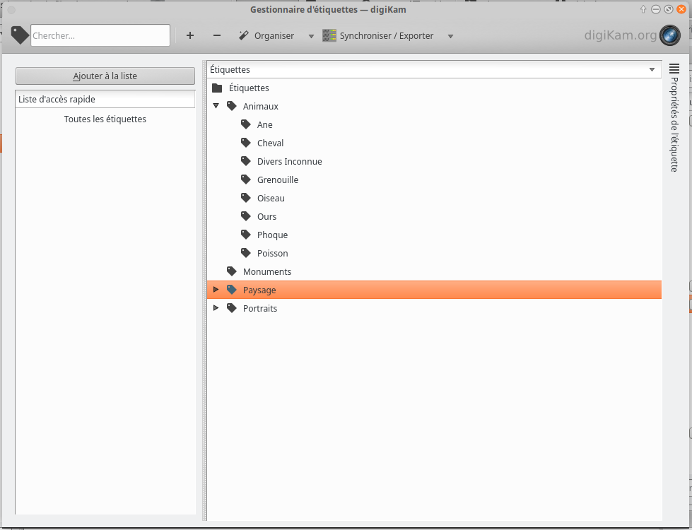Click the digiKam globe logo icon
The height and width of the screenshot is (530, 692).
click(x=670, y=35)
